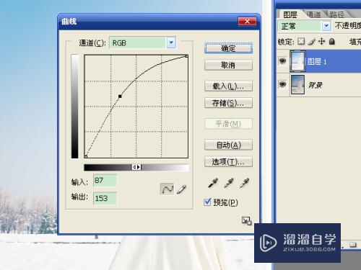Open the 正常 blend mode dropdown
The width and height of the screenshot is (361, 270).
click(326, 26)
